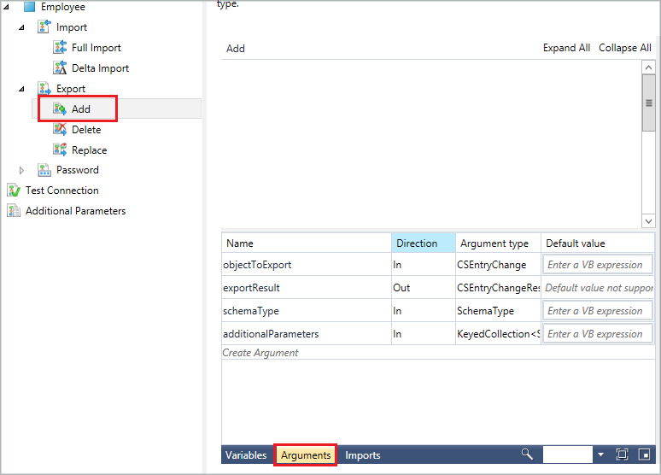Switch to the Arguments tab
661x475 pixels.
(x=306, y=455)
